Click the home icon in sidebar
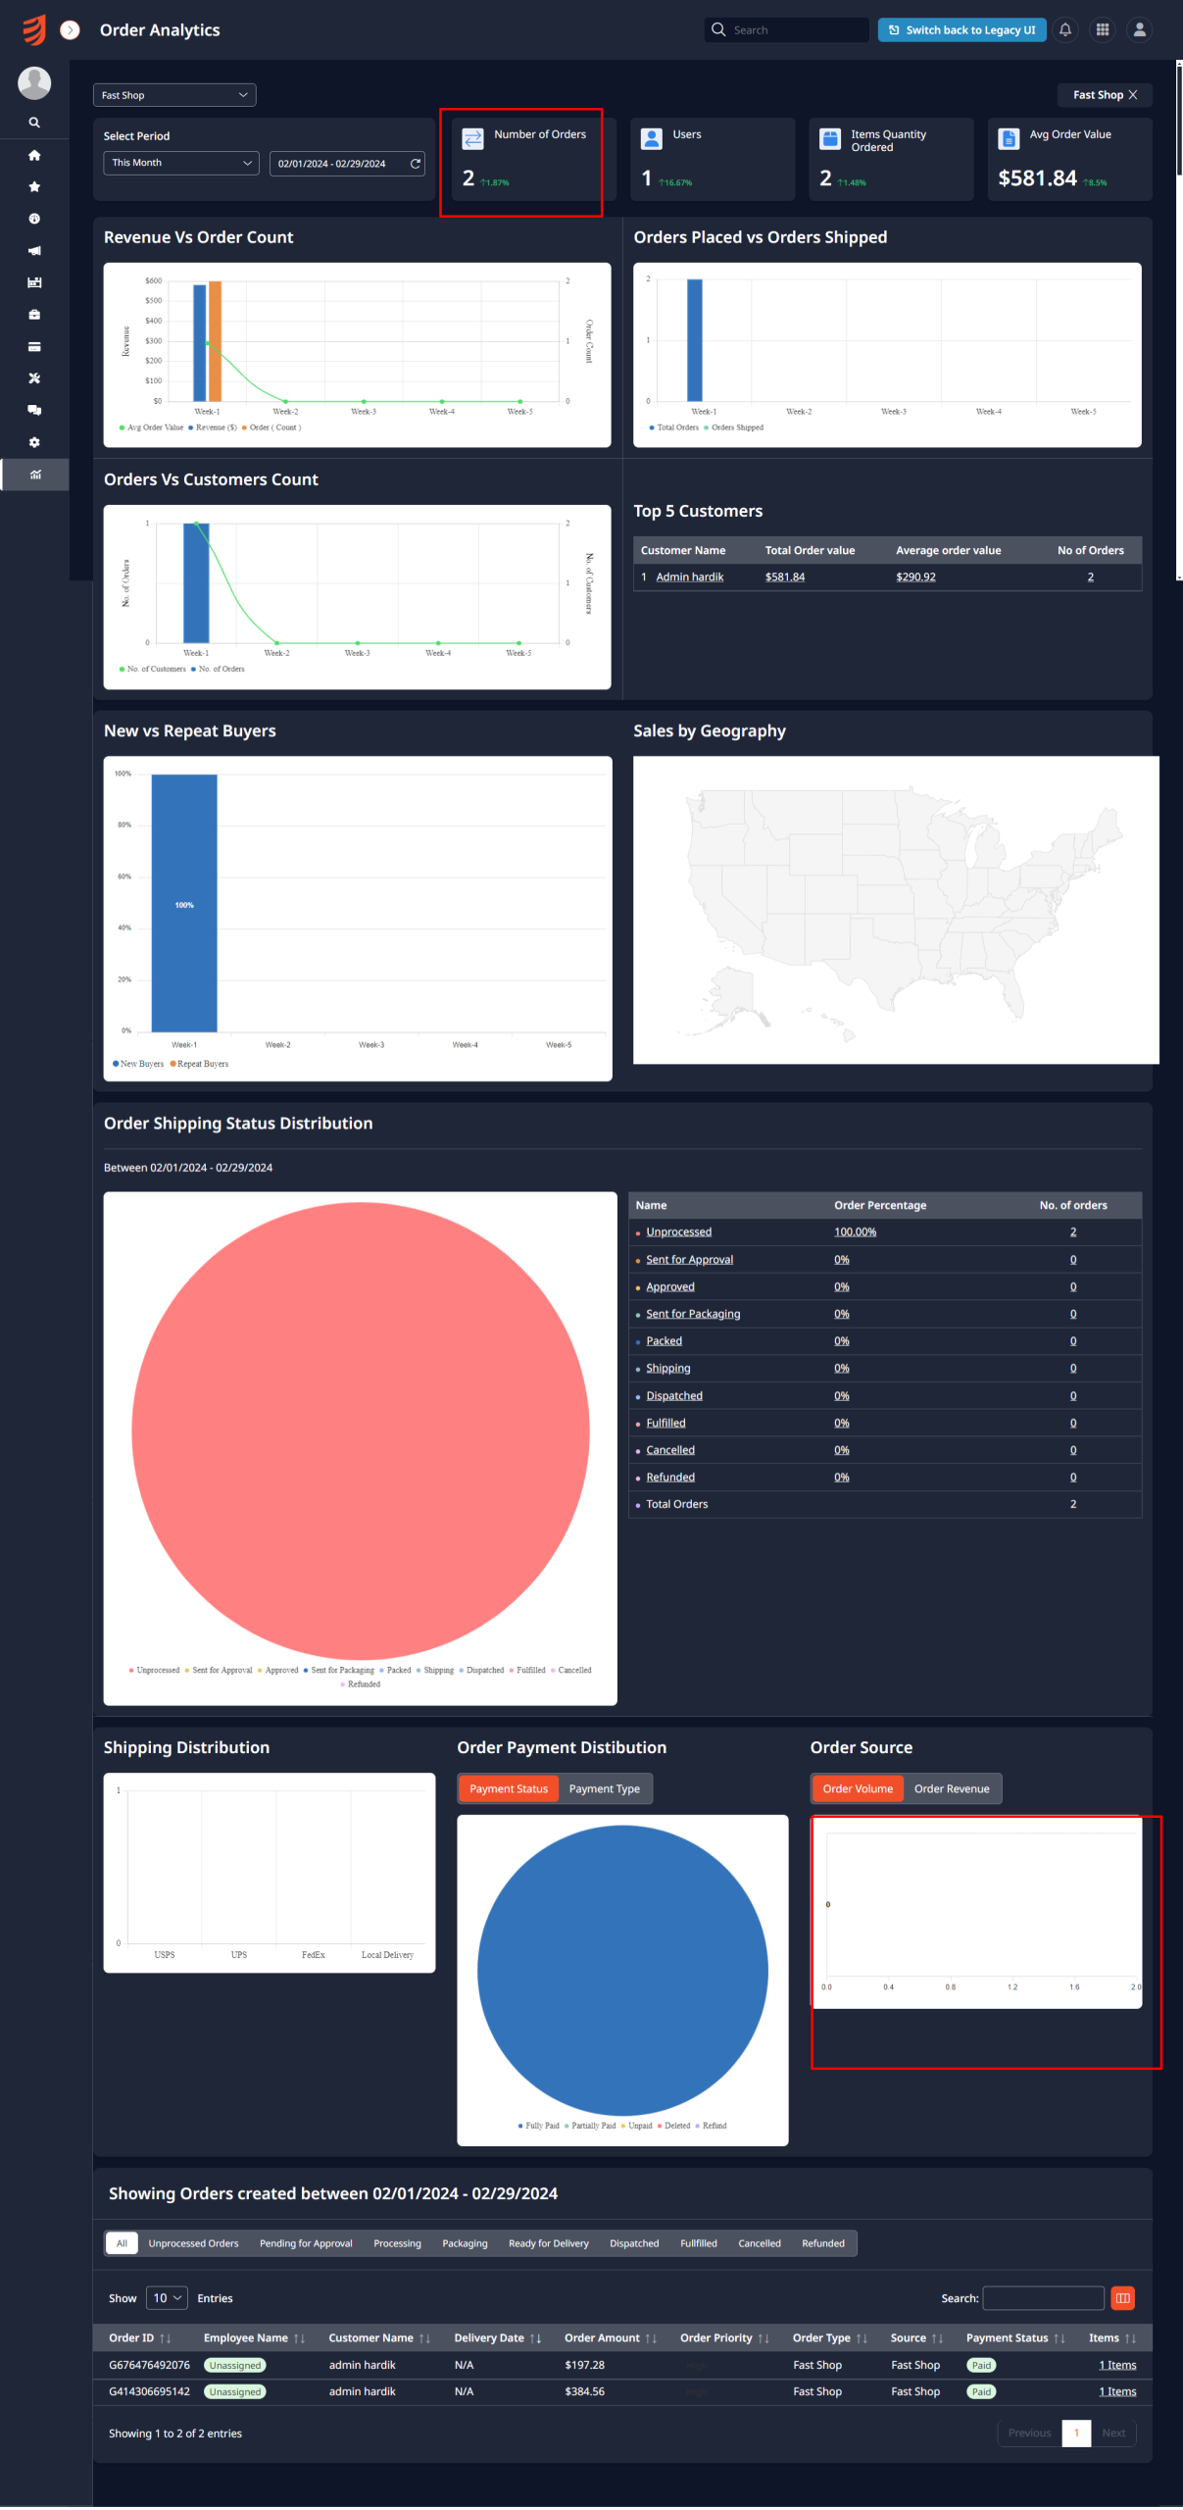The height and width of the screenshot is (2510, 1183). 34,155
